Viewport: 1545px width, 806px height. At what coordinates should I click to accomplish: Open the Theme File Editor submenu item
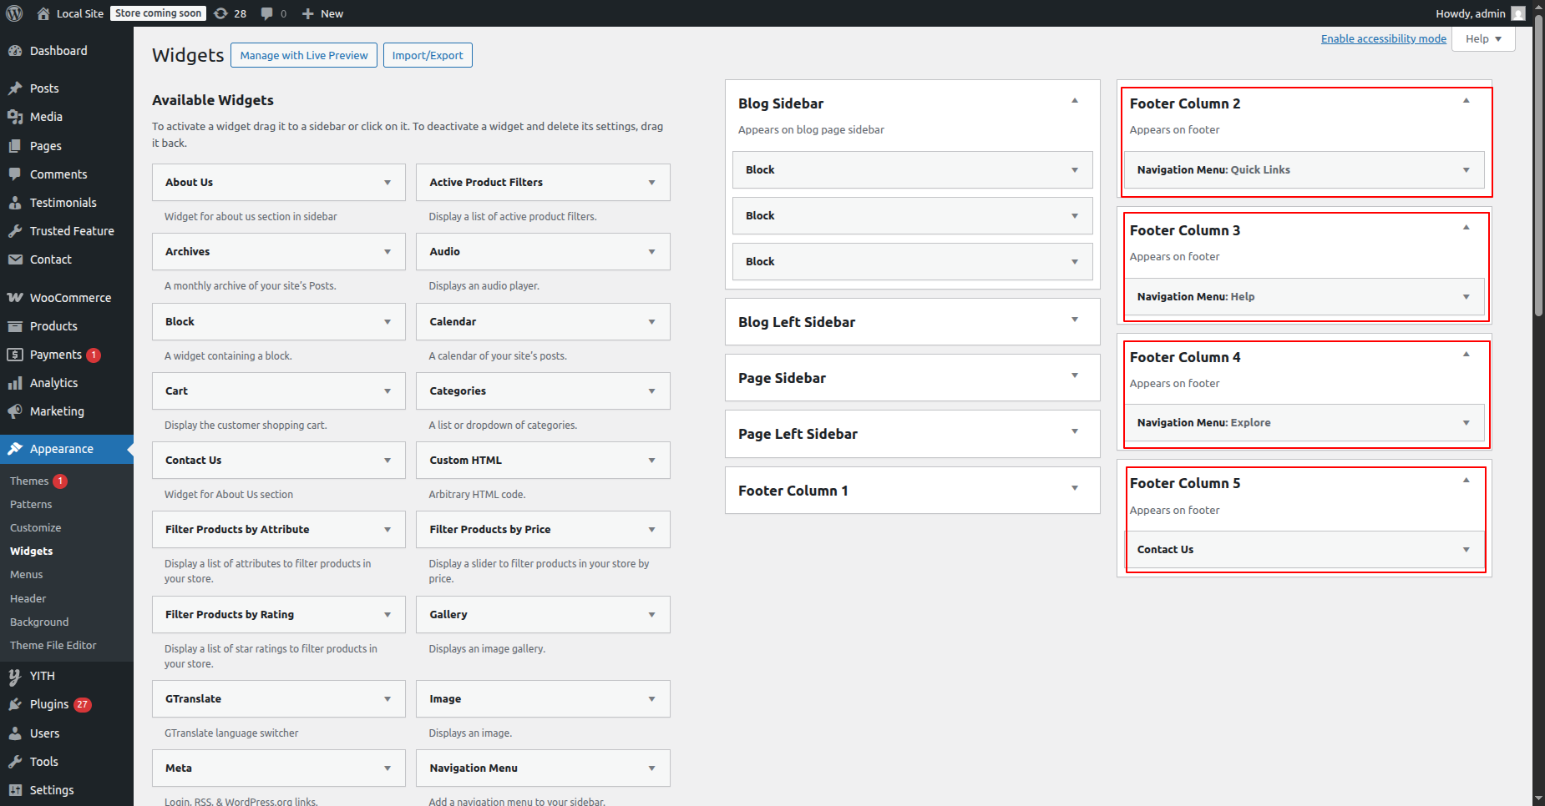(53, 646)
